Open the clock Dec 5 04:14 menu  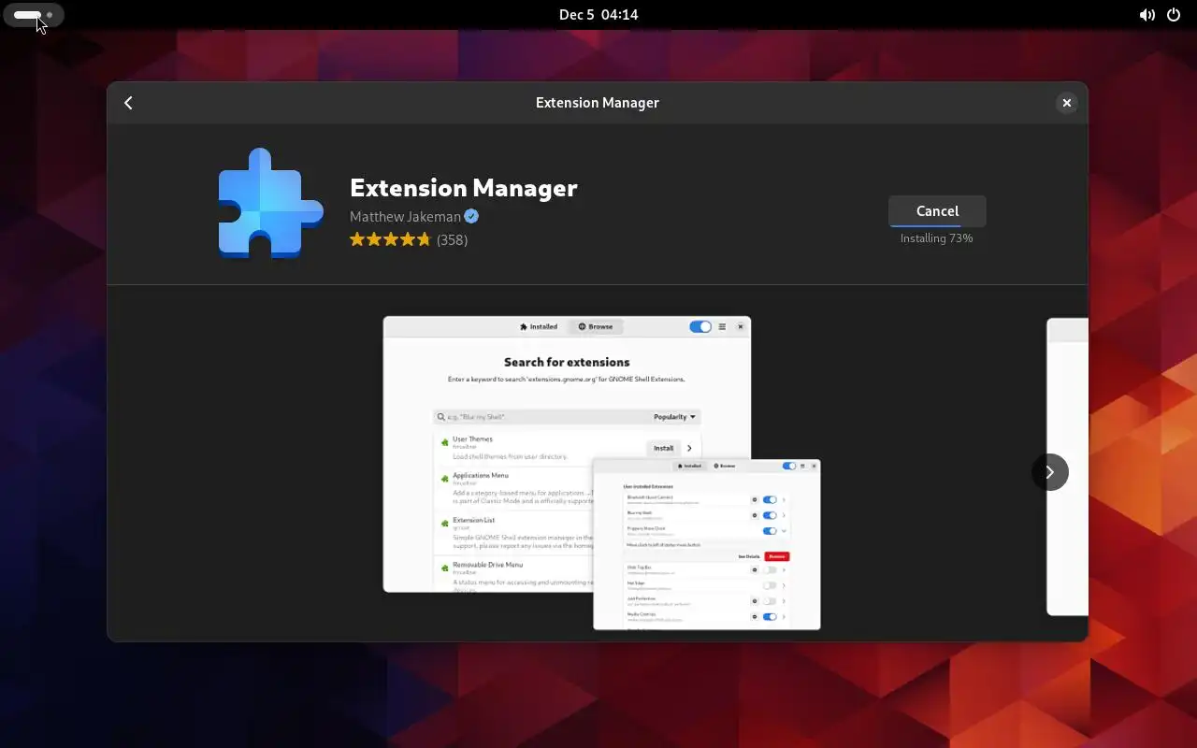598,15
